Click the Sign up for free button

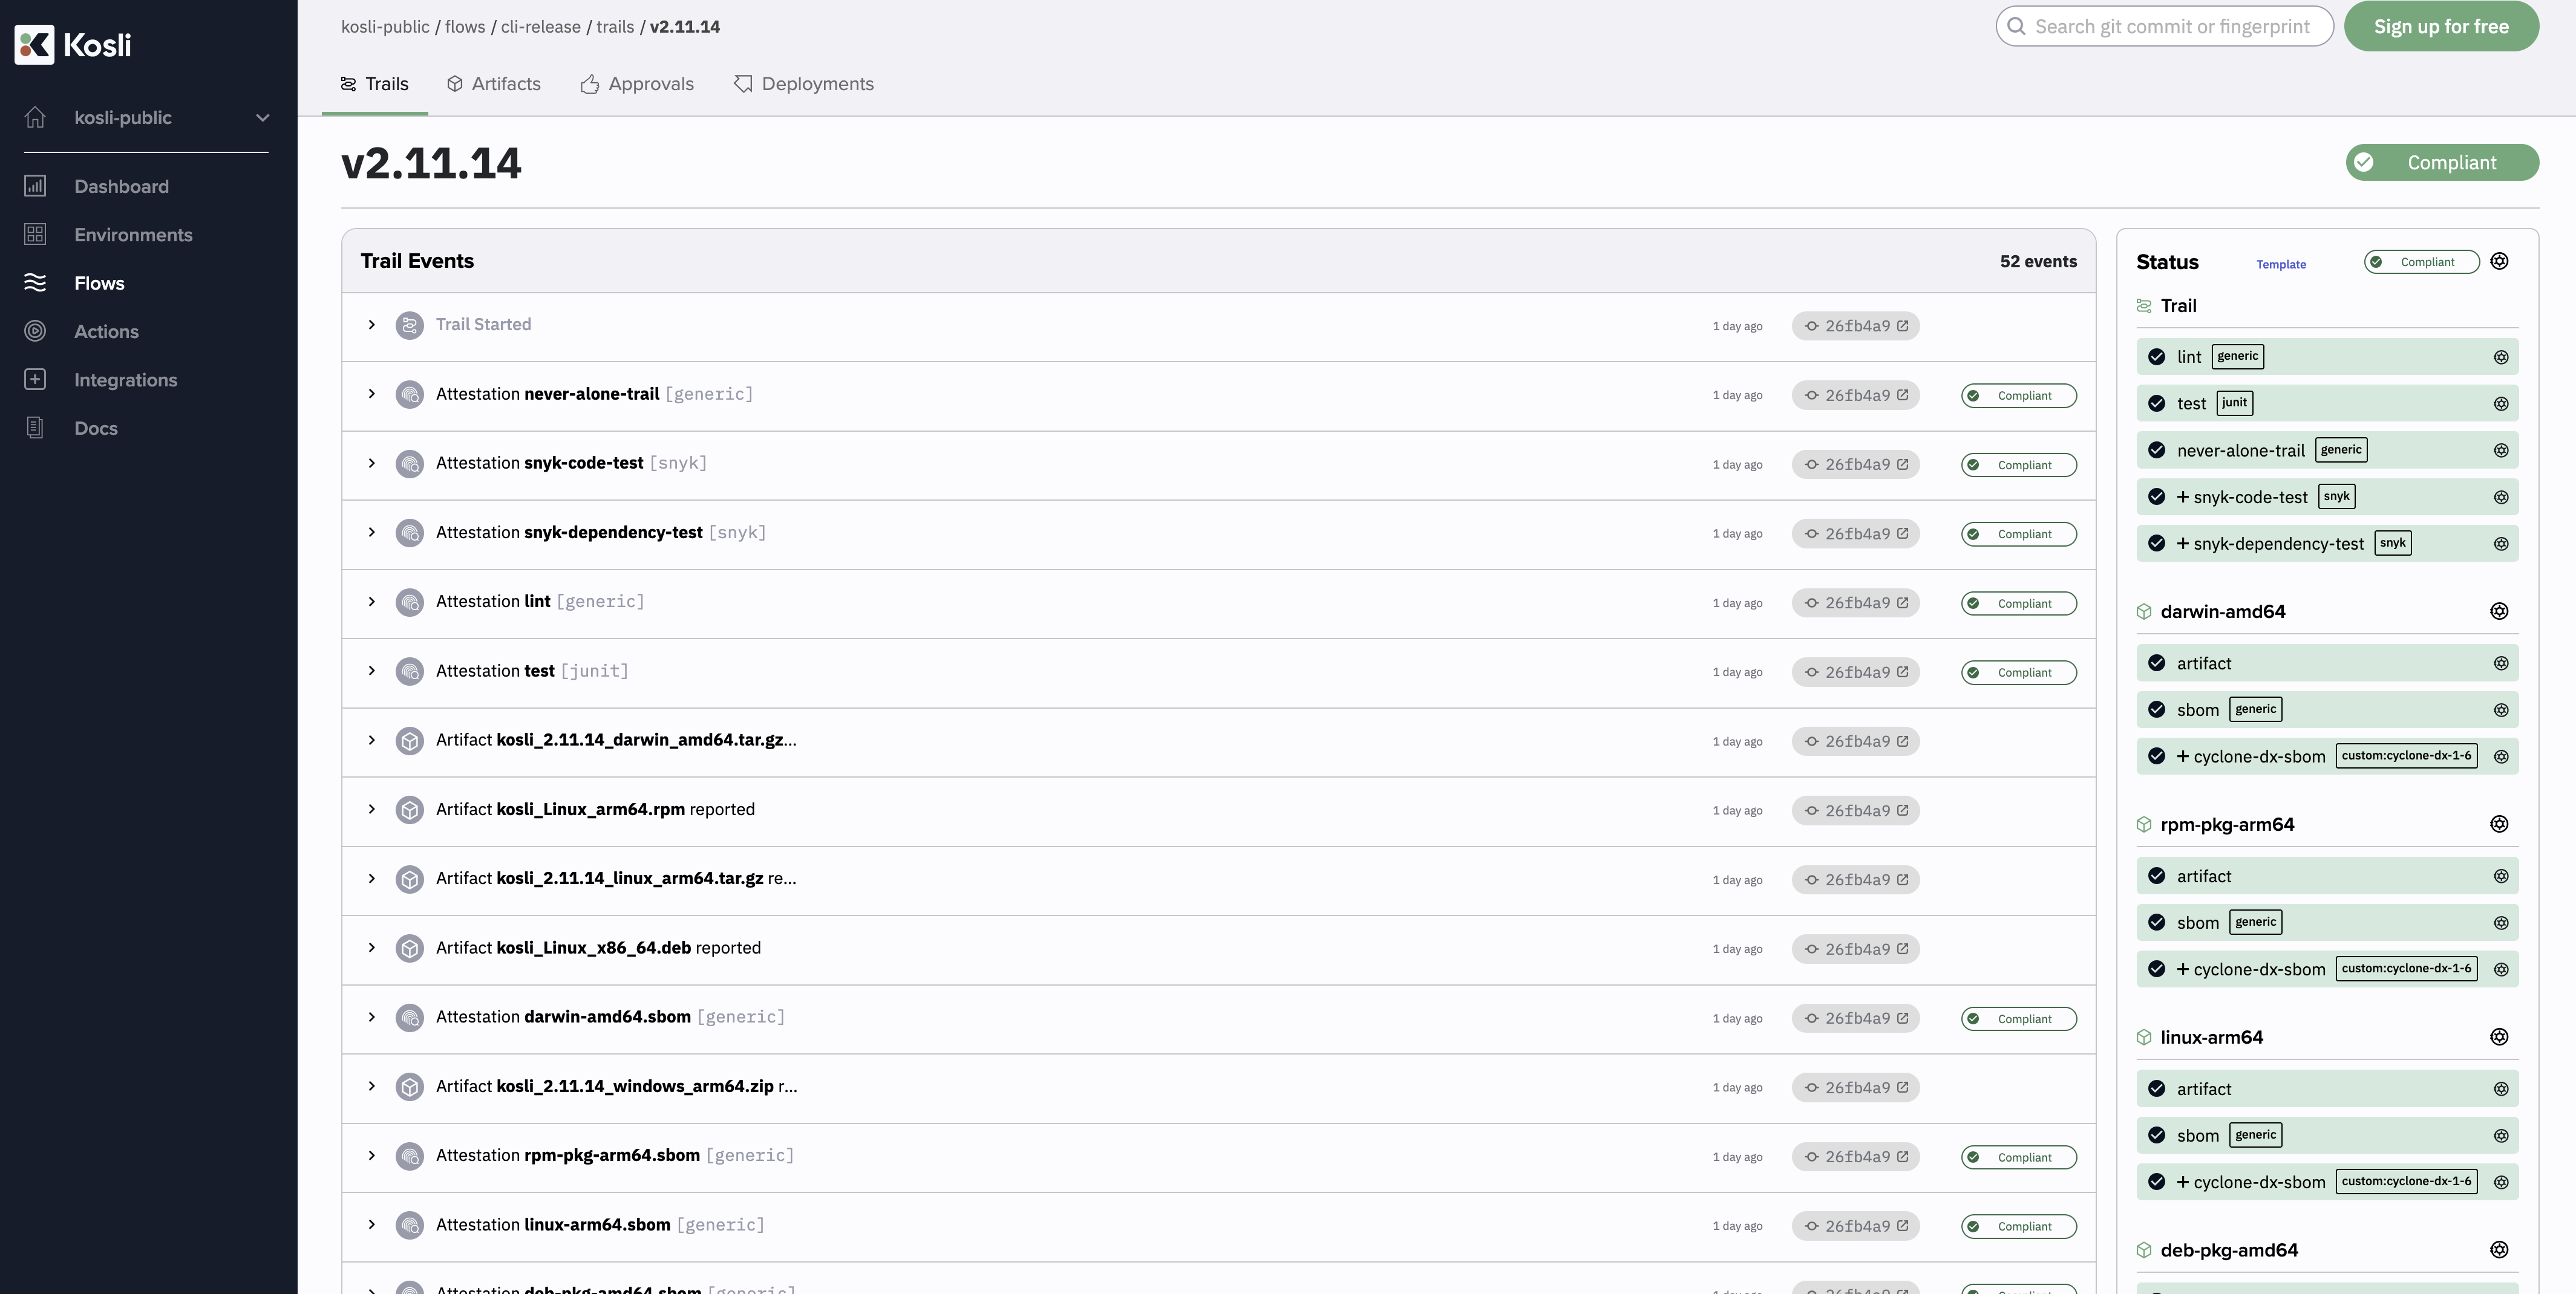click(x=2441, y=26)
